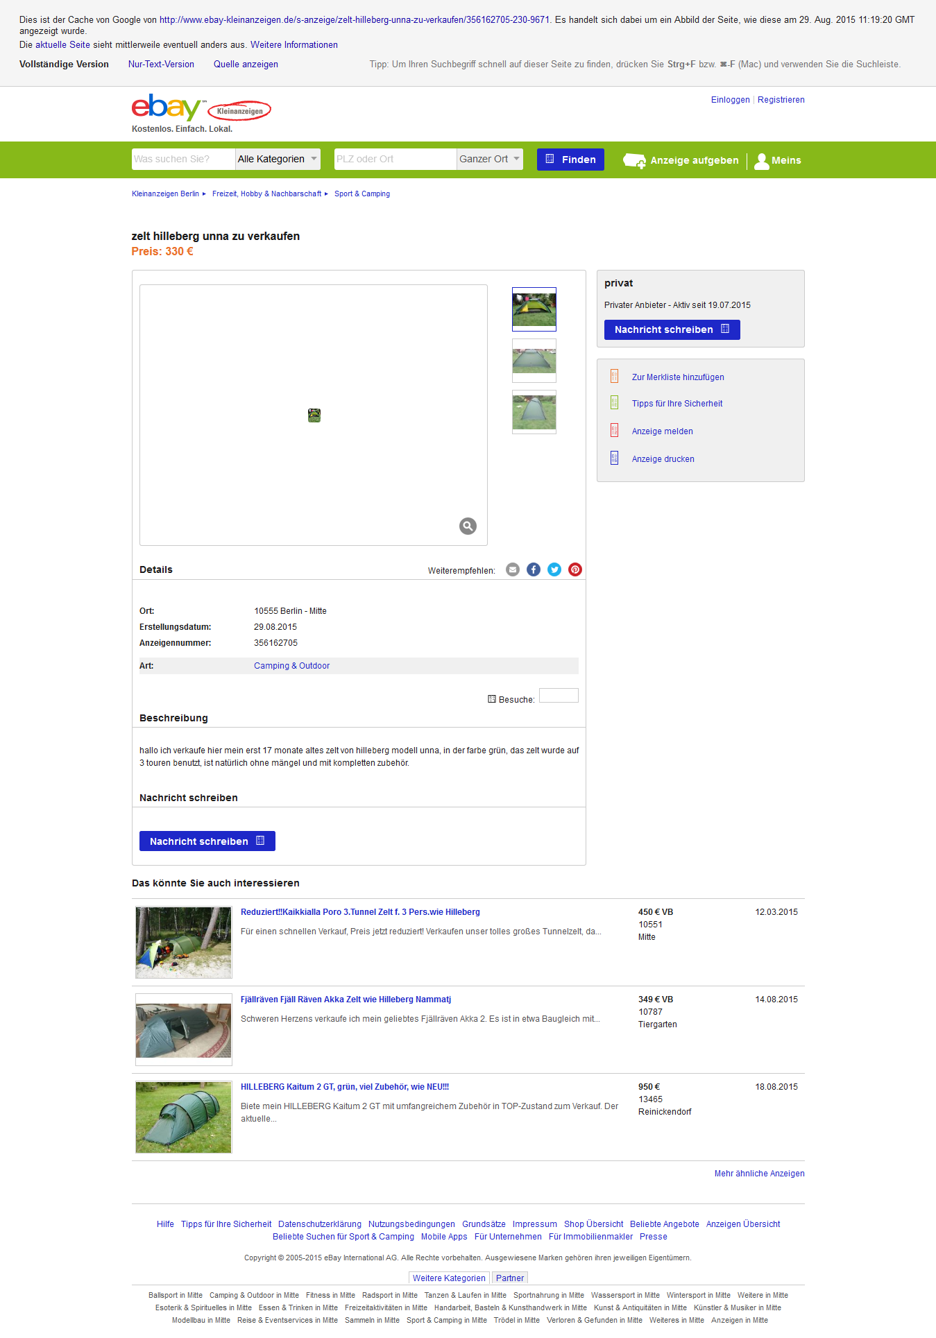936x1338 pixels.
Task: Click Nachricht schreiben button below description
Action: (x=207, y=841)
